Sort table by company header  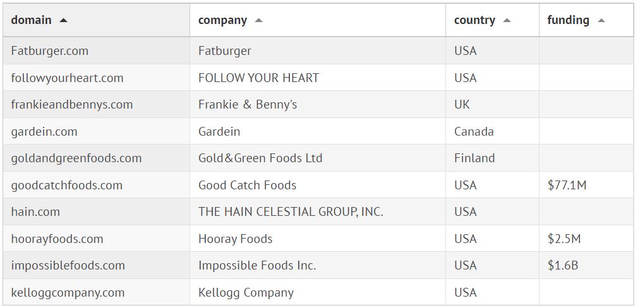(222, 20)
